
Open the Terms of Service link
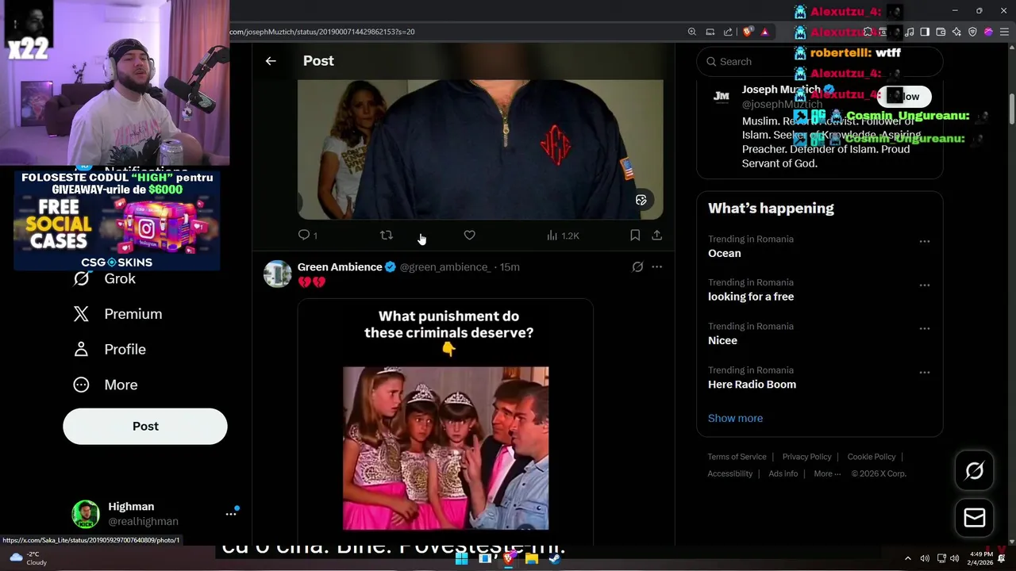coord(737,457)
